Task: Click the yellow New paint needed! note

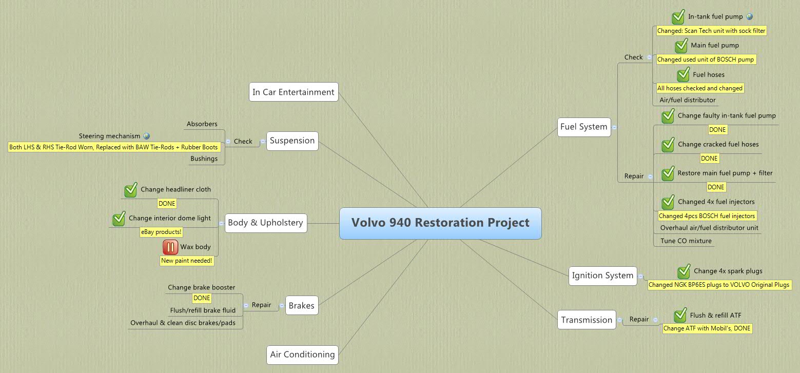Action: (187, 261)
